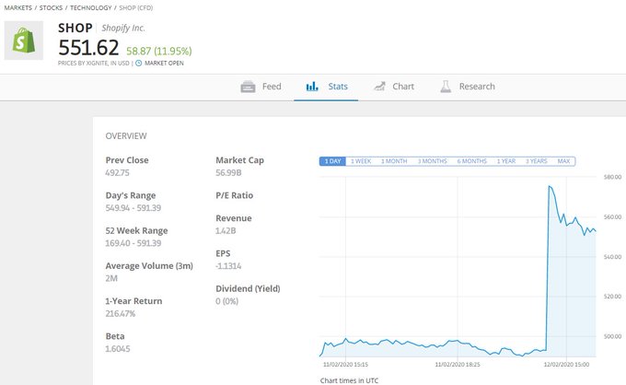Switch to the Stats tab
Image resolution: width=626 pixels, height=385 pixels.
[x=326, y=87]
